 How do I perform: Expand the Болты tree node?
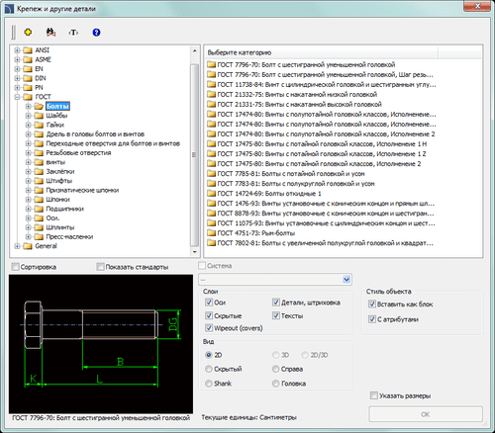(28, 106)
